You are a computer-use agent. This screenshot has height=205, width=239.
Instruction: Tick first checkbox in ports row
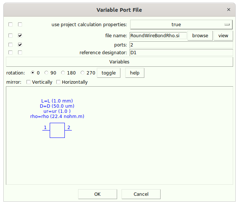[11, 45]
